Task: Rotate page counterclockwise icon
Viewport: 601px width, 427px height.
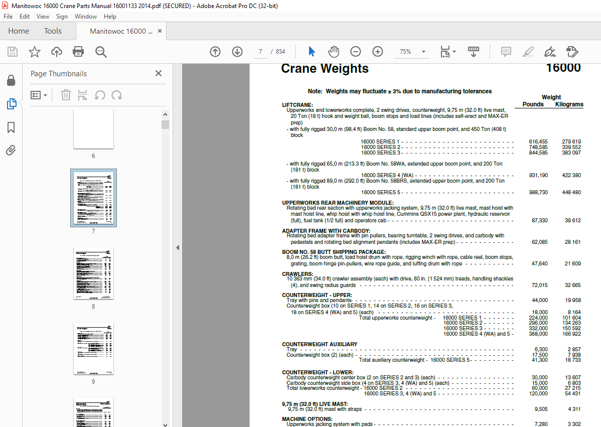Action: pos(100,95)
